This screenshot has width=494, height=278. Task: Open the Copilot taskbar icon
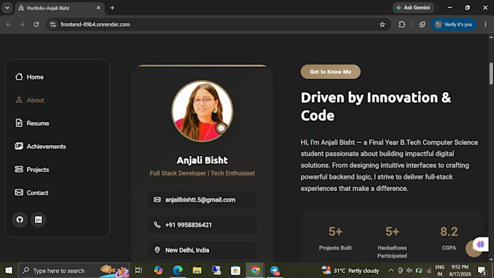click(x=158, y=271)
